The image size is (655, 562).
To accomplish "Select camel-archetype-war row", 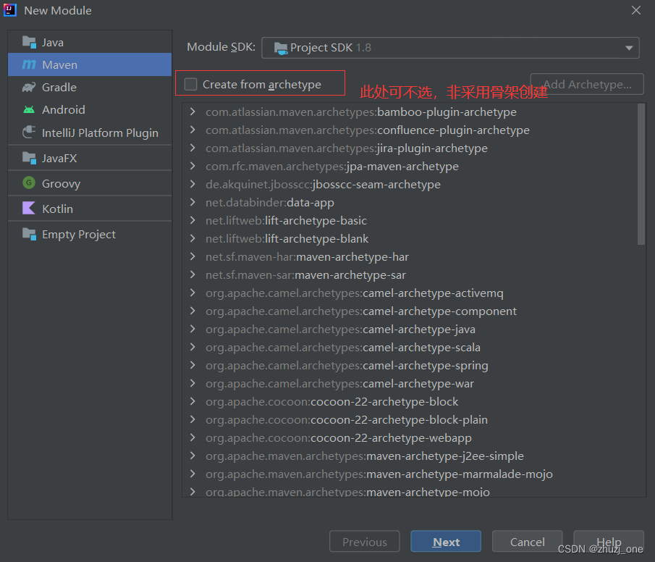I will (x=411, y=383).
